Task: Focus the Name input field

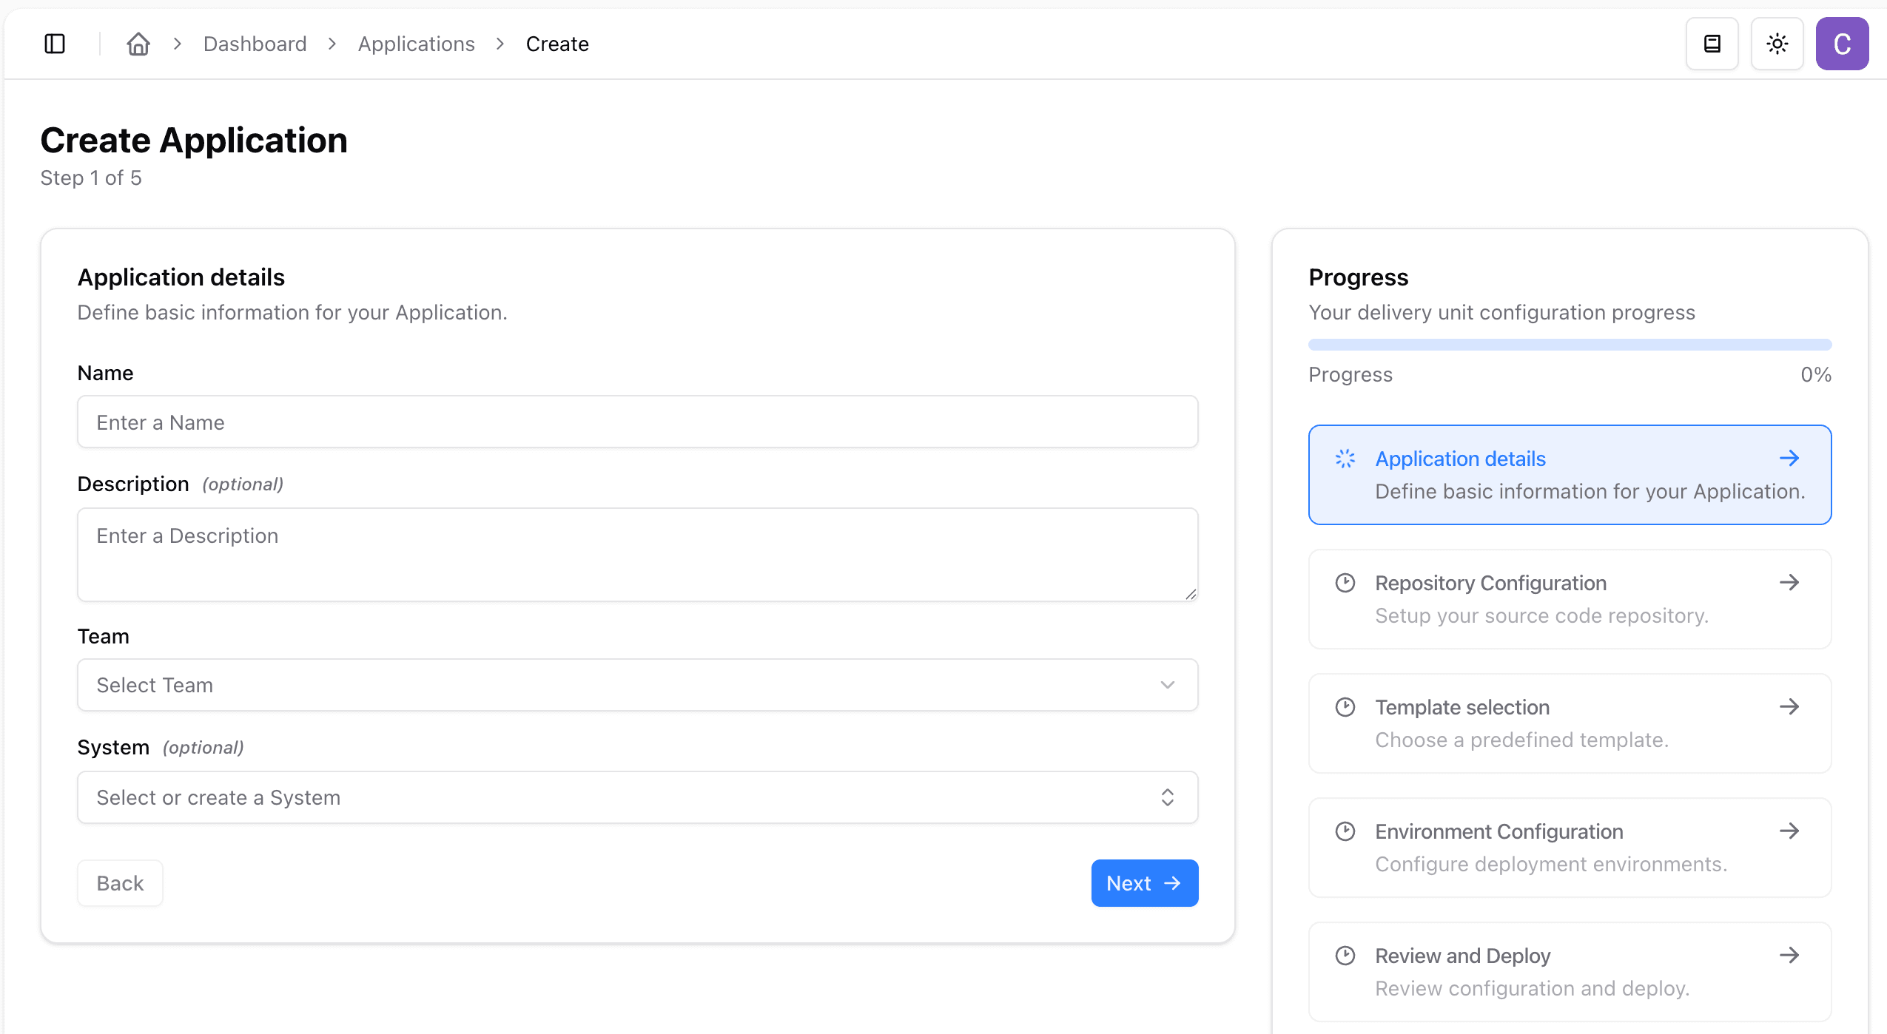Action: 638,422
